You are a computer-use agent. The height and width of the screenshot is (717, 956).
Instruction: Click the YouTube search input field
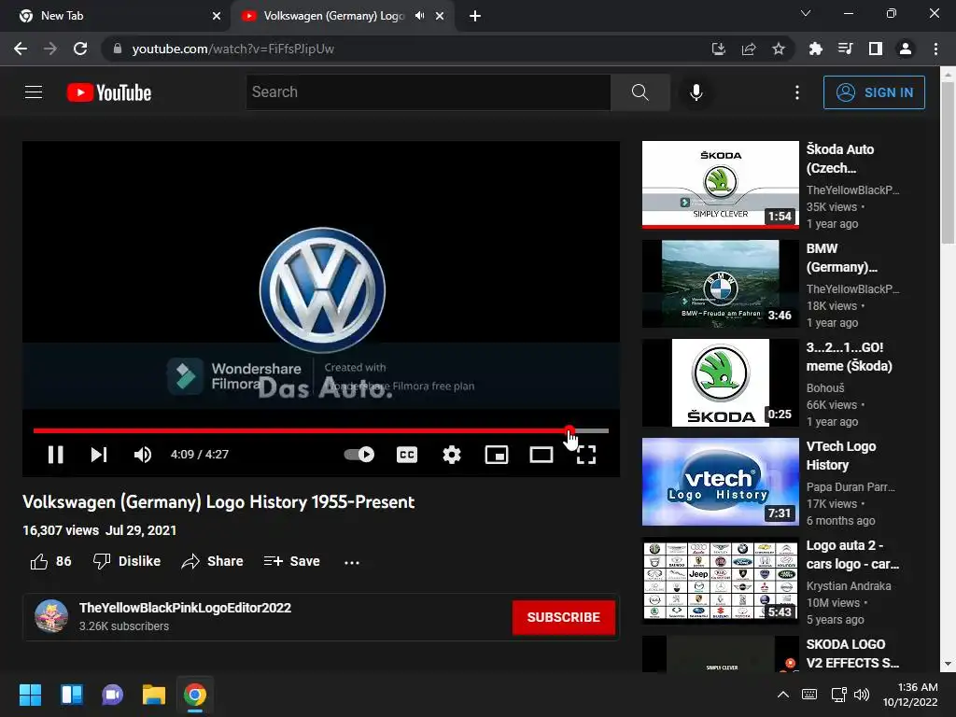click(428, 92)
